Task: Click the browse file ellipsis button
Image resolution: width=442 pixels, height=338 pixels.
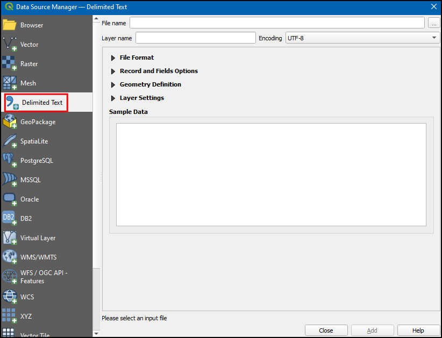Action: pyautogui.click(x=434, y=23)
